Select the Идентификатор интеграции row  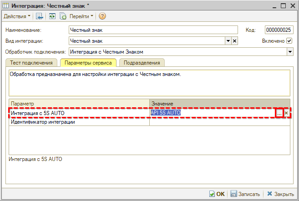coord(79,122)
